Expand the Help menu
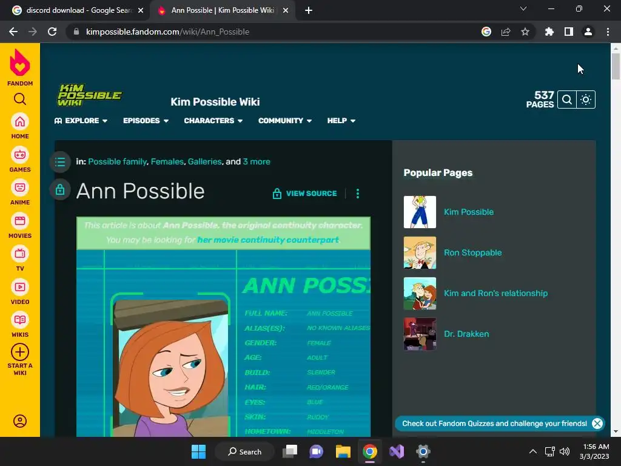 click(x=341, y=121)
